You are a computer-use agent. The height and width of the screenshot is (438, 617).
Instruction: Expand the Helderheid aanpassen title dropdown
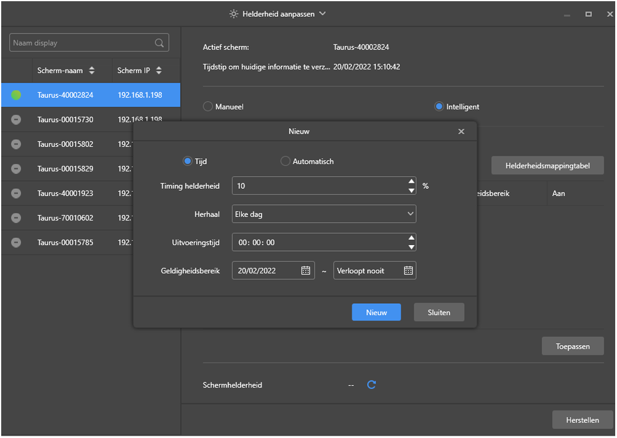pos(323,14)
